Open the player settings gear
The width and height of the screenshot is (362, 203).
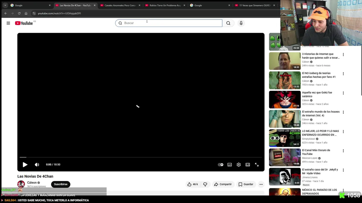[x=239, y=165]
